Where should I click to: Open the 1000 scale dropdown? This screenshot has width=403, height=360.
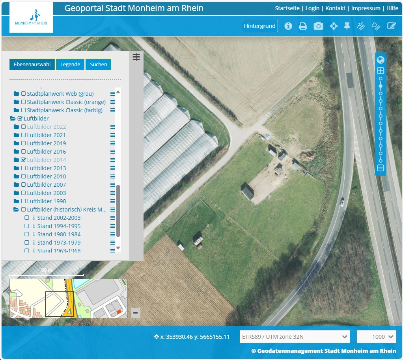376,337
